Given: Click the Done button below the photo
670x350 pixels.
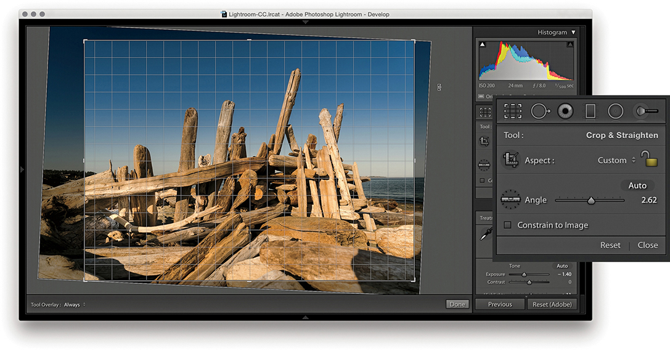Looking at the screenshot, I should click(457, 304).
